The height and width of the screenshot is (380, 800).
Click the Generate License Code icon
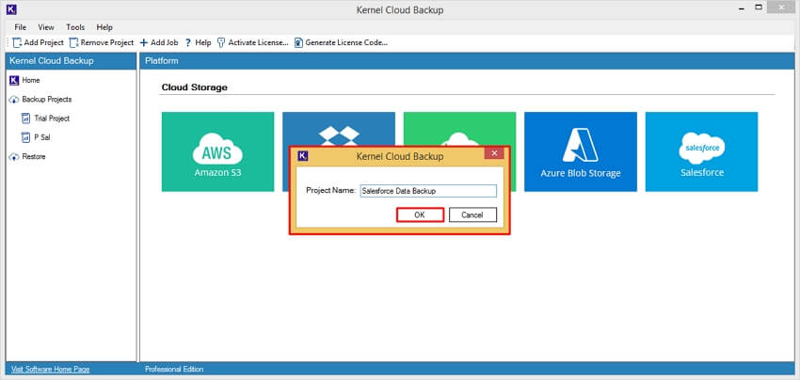[x=298, y=43]
